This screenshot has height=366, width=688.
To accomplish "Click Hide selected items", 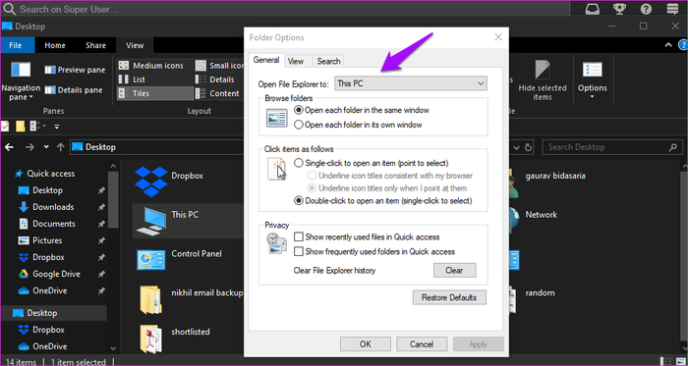I will tap(543, 81).
